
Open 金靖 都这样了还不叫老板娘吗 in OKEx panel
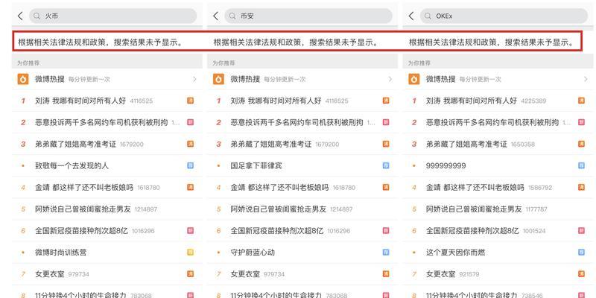pyautogui.click(x=475, y=188)
